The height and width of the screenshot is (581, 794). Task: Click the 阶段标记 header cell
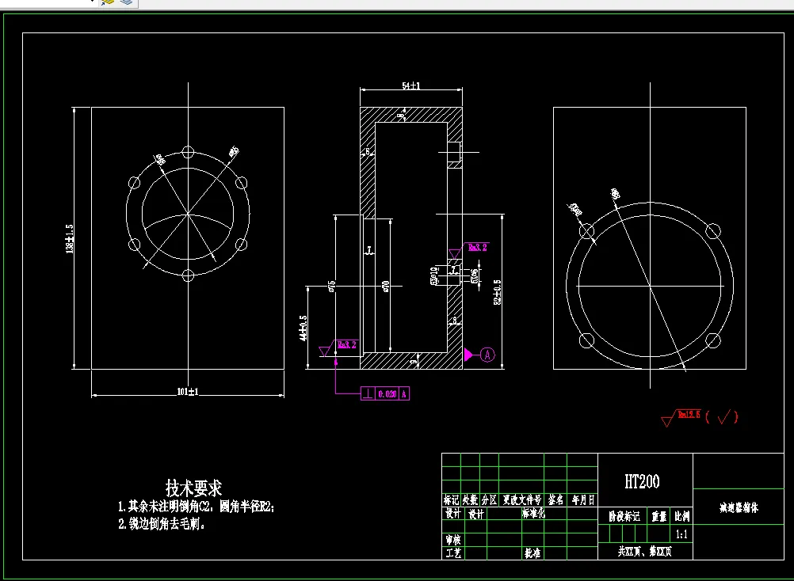coord(624,516)
